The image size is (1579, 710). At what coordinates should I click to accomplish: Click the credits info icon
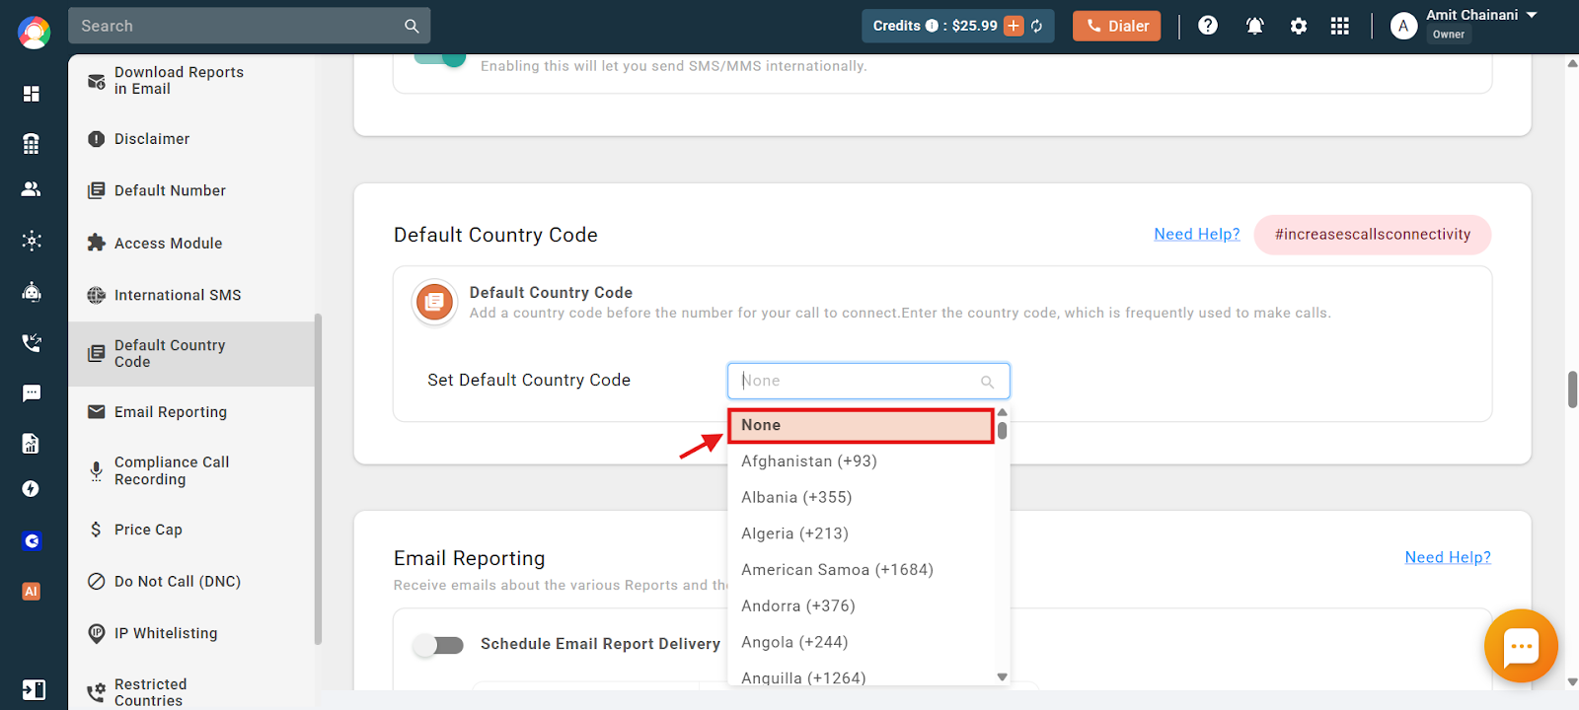932,26
